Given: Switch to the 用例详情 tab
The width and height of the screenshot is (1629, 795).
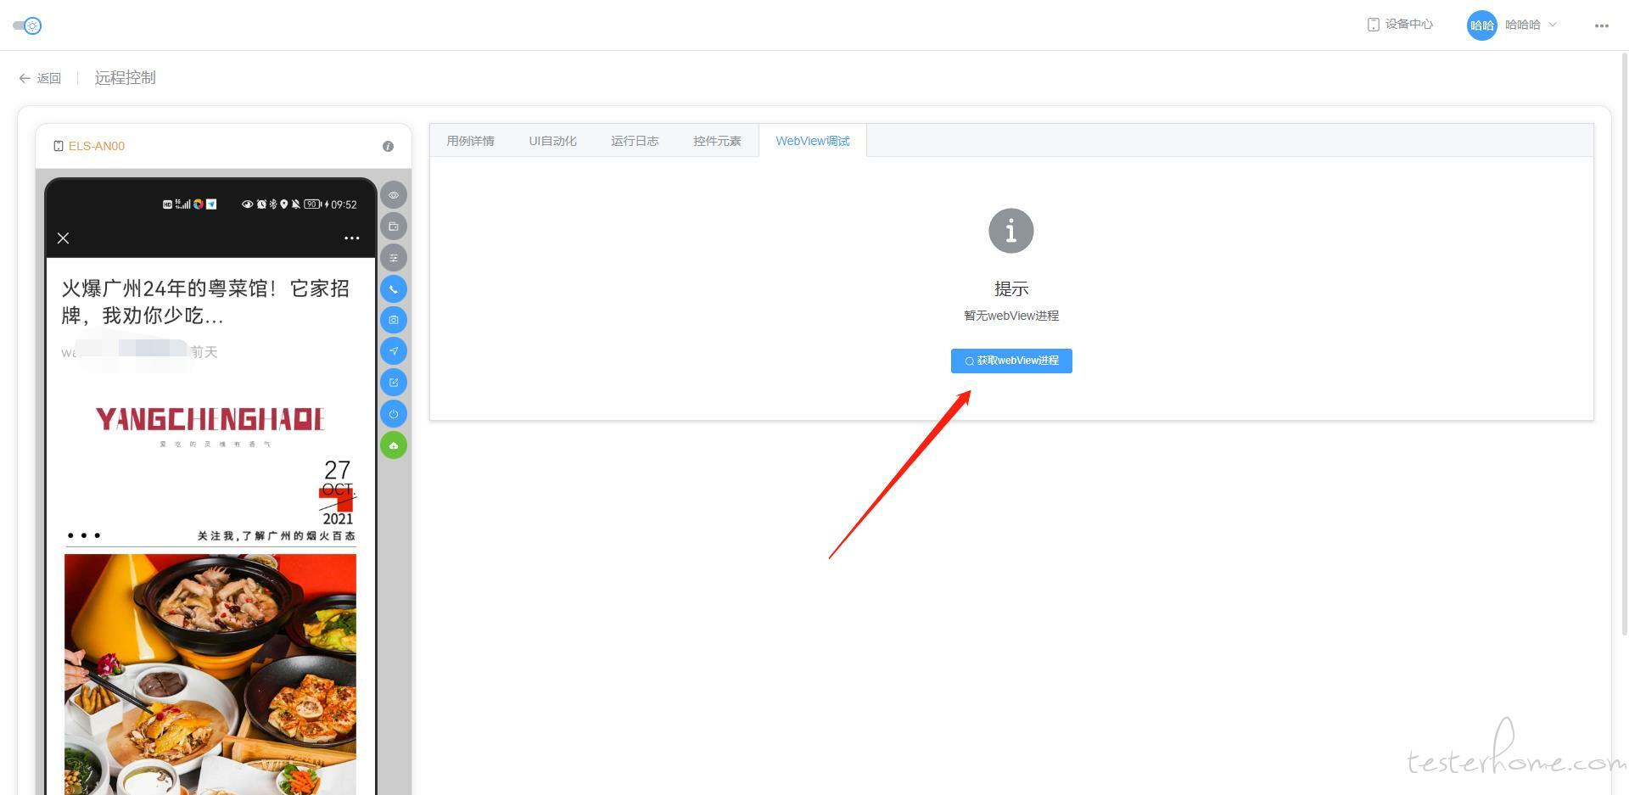Looking at the screenshot, I should tap(470, 141).
